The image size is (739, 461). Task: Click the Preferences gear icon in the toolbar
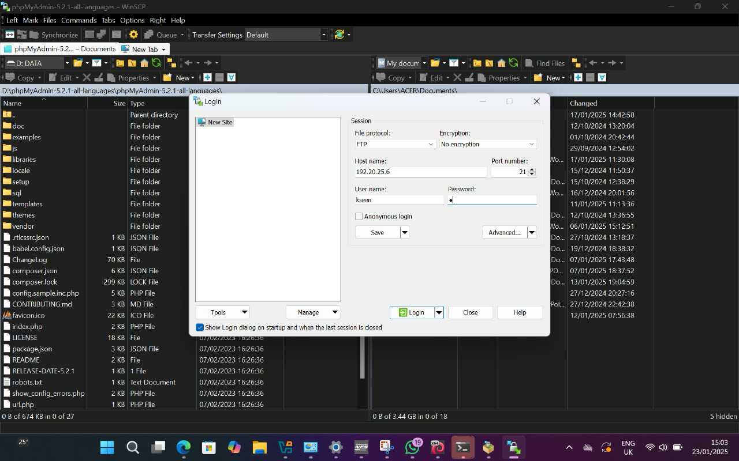click(x=133, y=35)
